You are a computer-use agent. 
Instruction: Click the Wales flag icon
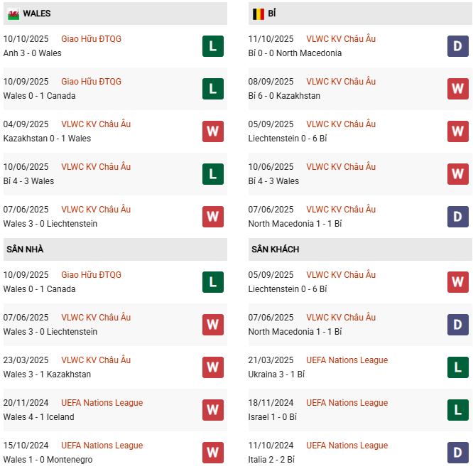(13, 14)
